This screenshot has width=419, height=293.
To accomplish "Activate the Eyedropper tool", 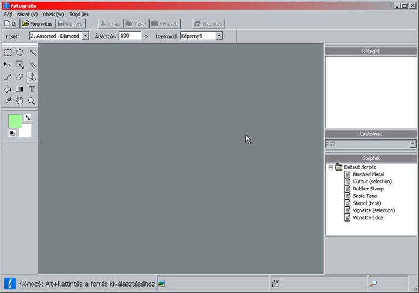I will (8, 101).
